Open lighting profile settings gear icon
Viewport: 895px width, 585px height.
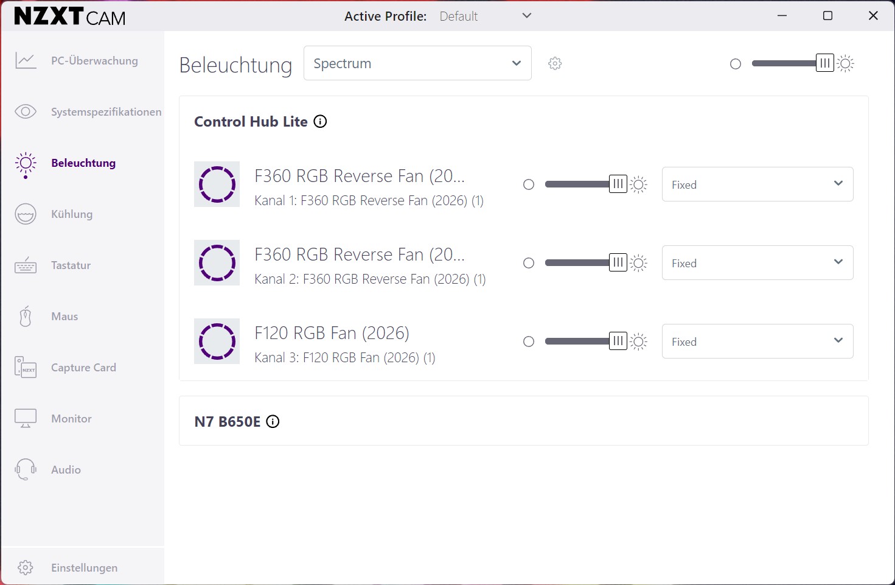(555, 63)
